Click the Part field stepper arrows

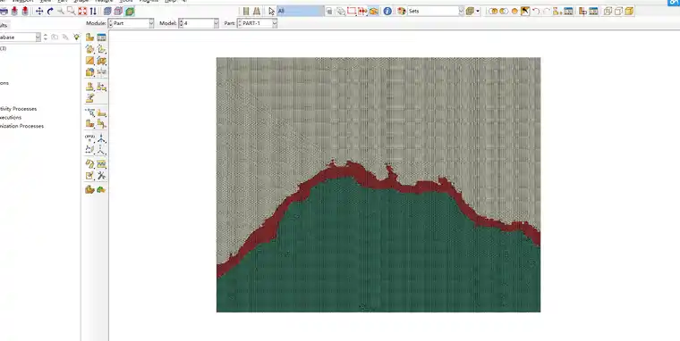click(x=240, y=23)
